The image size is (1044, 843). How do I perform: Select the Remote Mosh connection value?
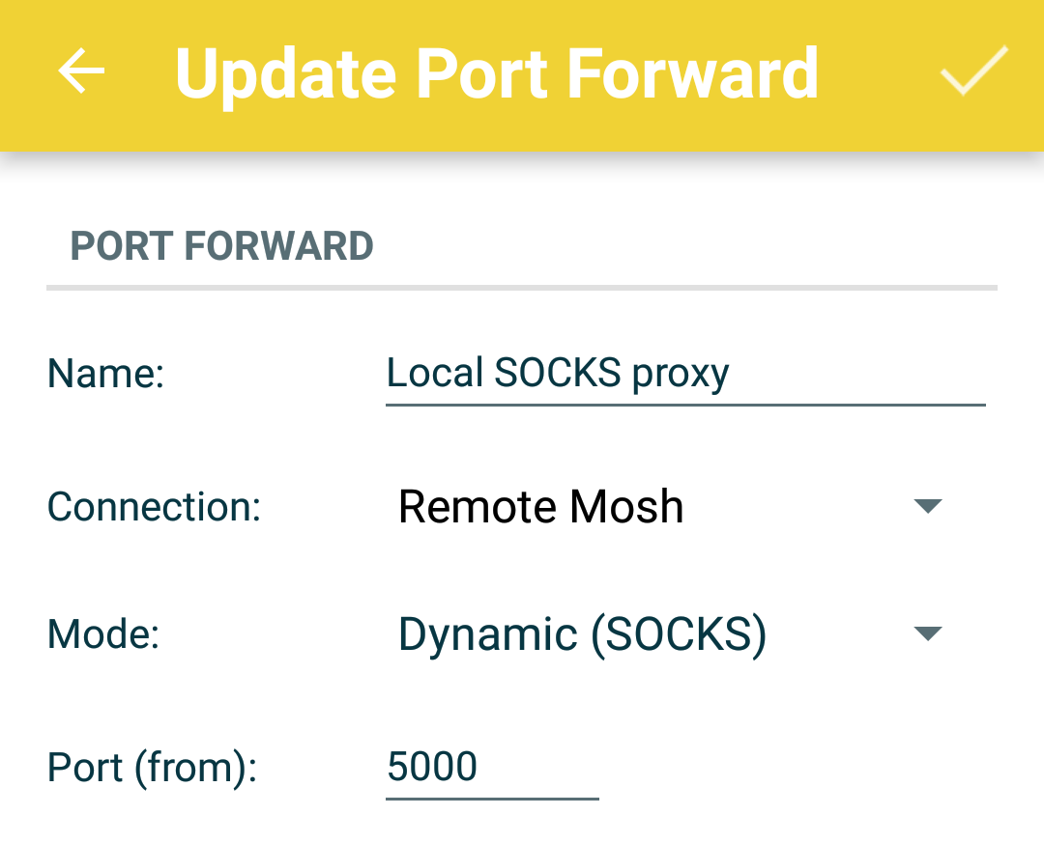coord(540,507)
